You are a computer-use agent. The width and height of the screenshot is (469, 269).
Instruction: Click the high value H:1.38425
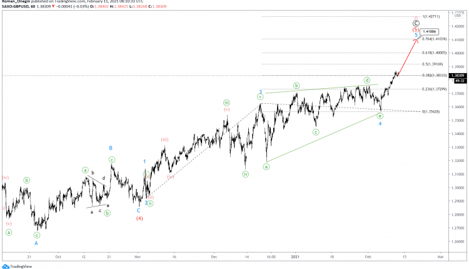pos(120,6)
